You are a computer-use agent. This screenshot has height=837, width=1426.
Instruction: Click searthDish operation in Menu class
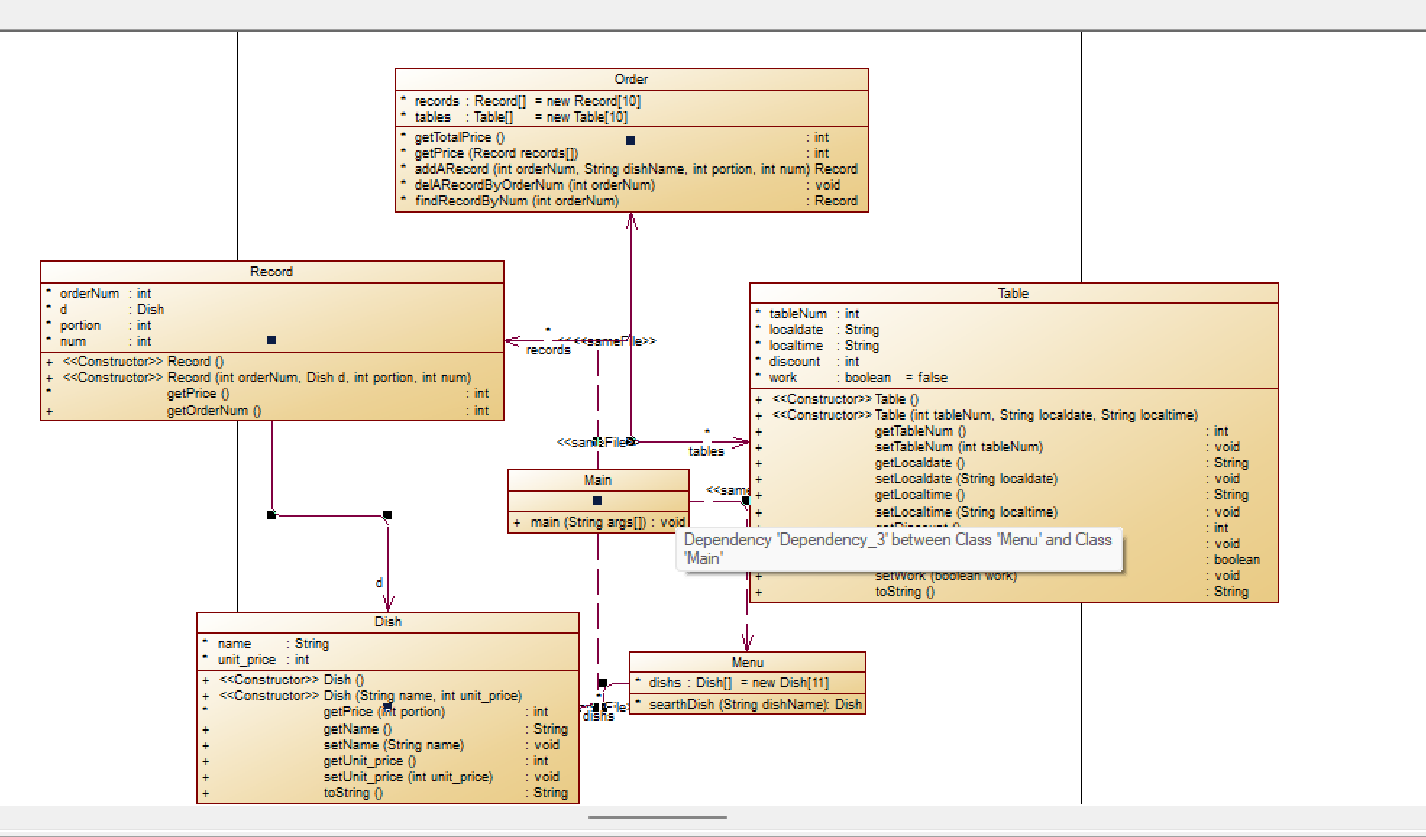pyautogui.click(x=754, y=705)
